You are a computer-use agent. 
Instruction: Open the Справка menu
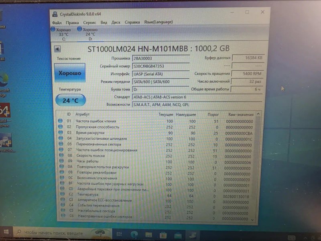pos(132,22)
